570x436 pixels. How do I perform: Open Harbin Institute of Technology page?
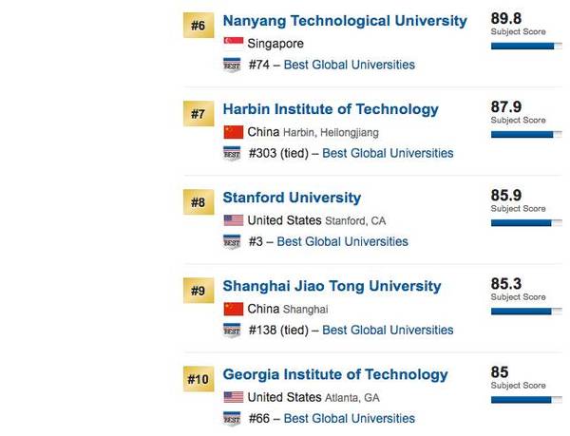pyautogui.click(x=331, y=109)
